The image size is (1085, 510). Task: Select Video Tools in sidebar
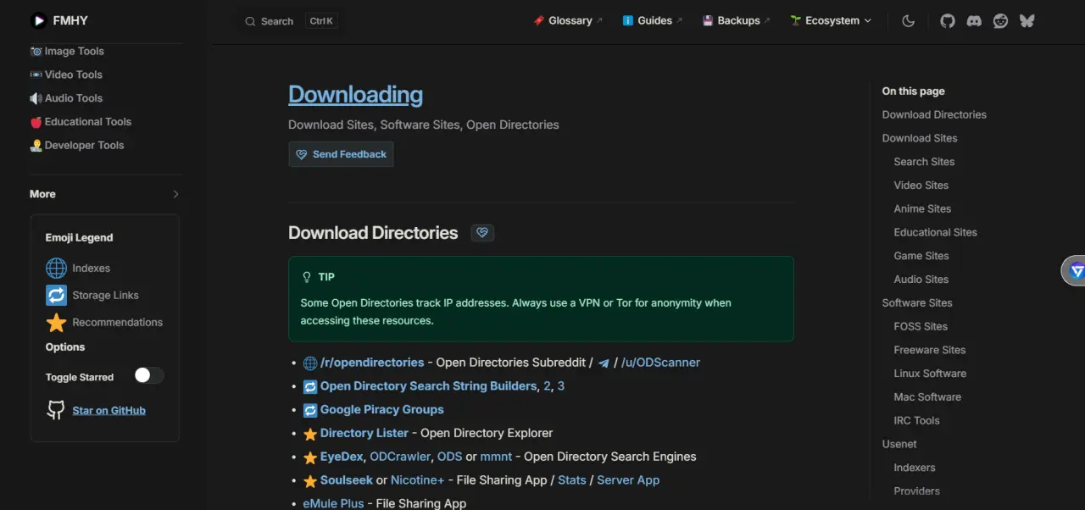point(66,75)
